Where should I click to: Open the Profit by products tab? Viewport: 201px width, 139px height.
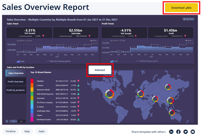[x=16, y=90]
